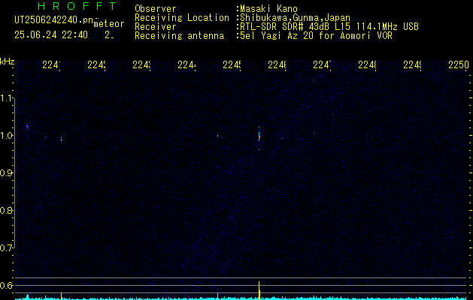The image size is (473, 300).
Task: Click the tall yellow spike in the bottom power graph
Action: point(259,290)
